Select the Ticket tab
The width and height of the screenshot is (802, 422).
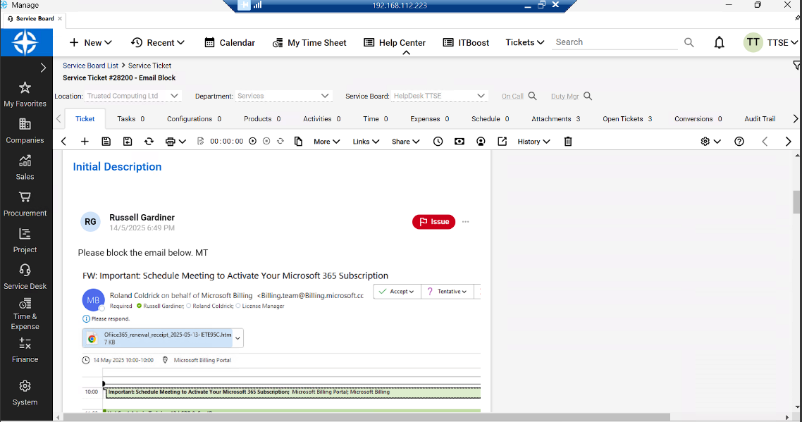85,118
